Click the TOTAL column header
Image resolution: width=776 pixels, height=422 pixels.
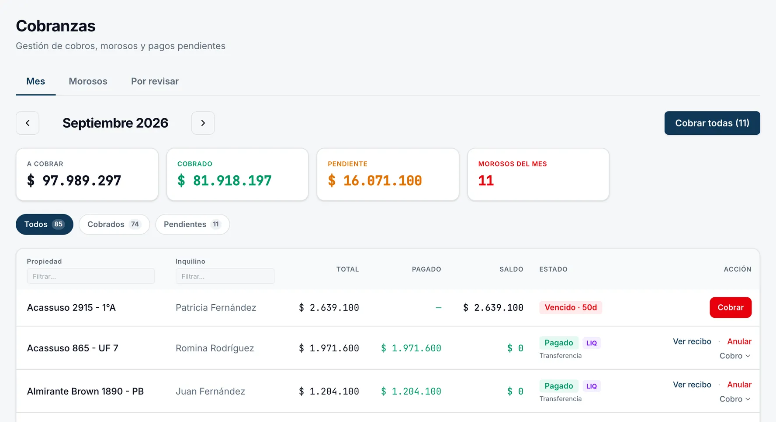348,269
